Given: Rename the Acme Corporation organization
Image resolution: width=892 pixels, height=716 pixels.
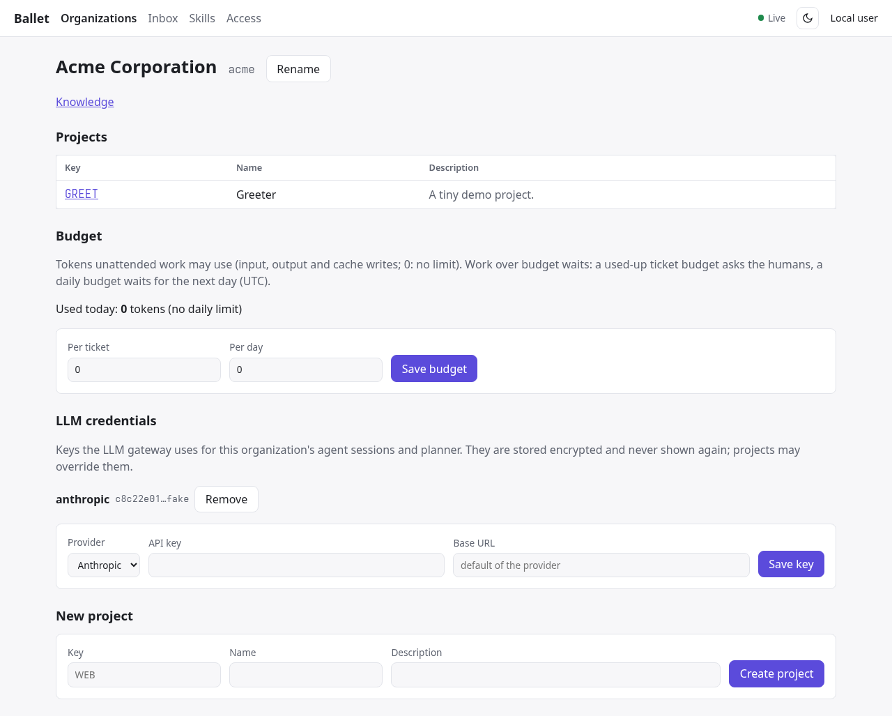Looking at the screenshot, I should click(298, 69).
